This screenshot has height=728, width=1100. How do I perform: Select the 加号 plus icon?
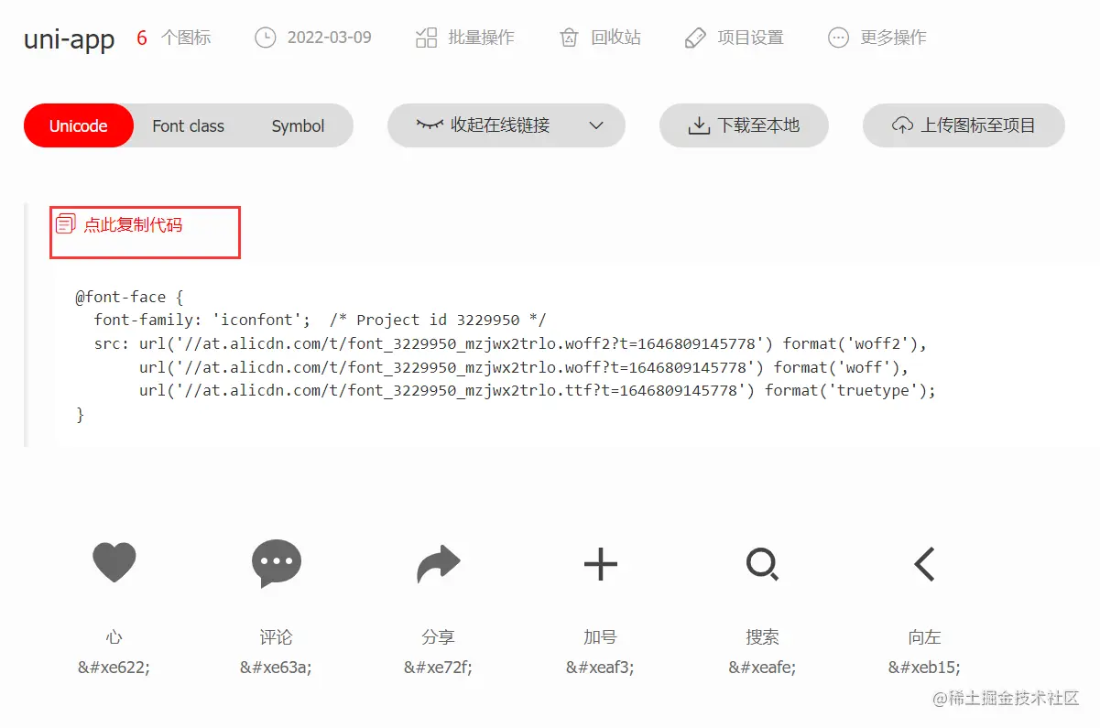(x=600, y=564)
